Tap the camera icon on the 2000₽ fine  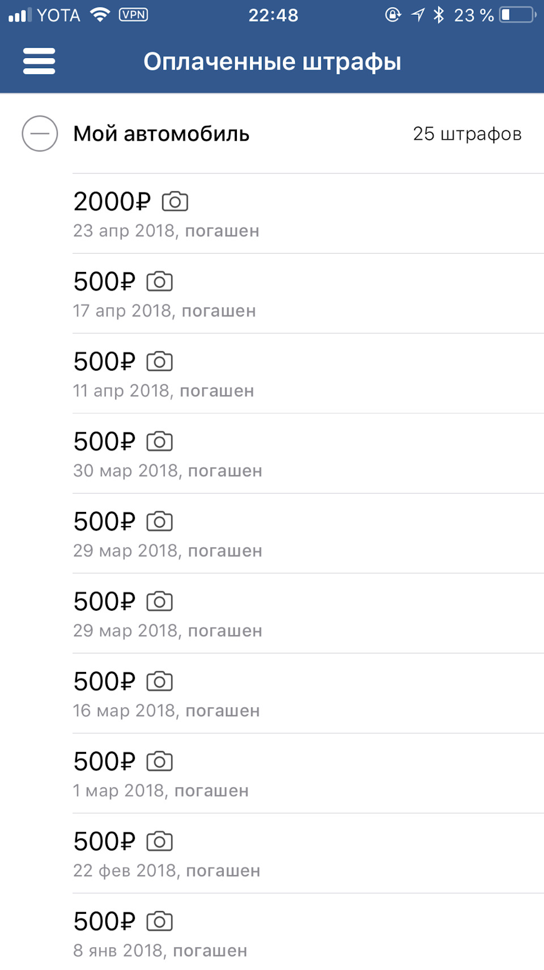[x=175, y=201]
